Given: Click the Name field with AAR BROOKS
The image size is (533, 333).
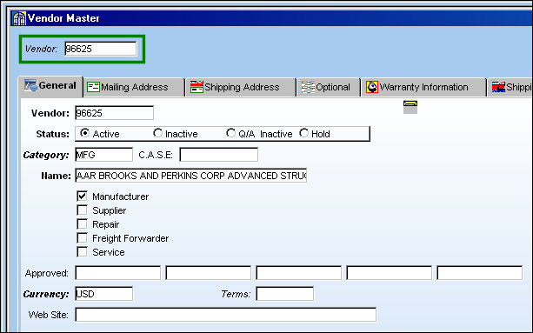Looking at the screenshot, I should click(191, 176).
